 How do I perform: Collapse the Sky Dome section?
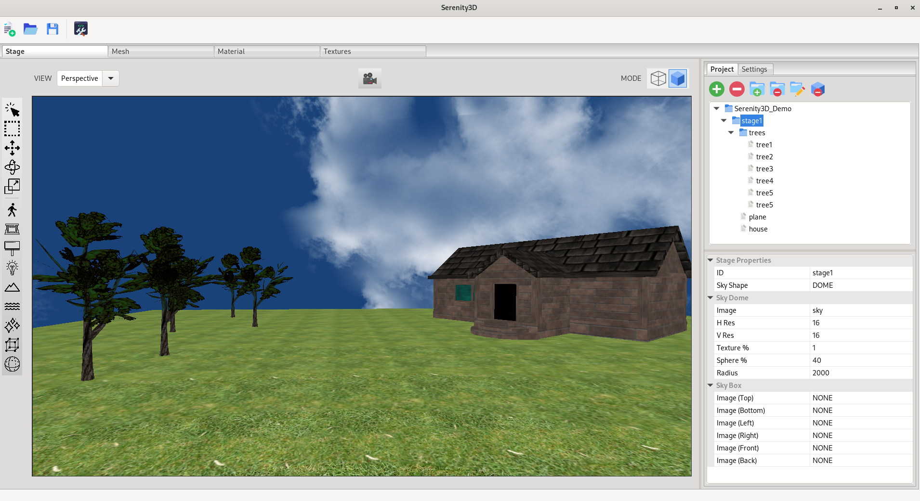coord(710,297)
